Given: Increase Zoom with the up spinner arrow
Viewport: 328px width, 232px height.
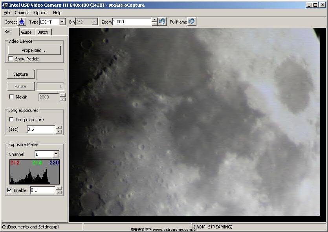Looking at the screenshot, I should tap(154, 20).
